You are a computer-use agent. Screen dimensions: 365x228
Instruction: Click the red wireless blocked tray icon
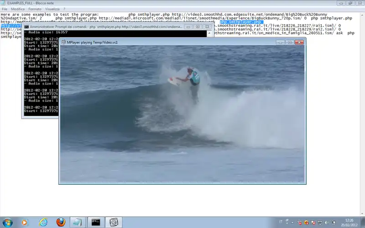point(300,223)
